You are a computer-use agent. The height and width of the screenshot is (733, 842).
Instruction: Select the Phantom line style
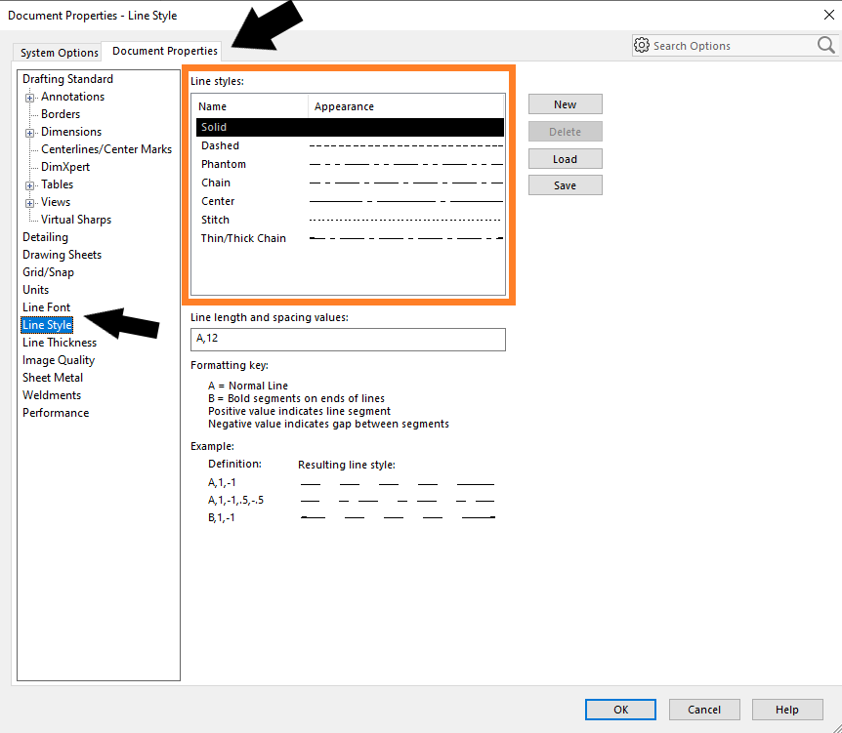coord(224,164)
